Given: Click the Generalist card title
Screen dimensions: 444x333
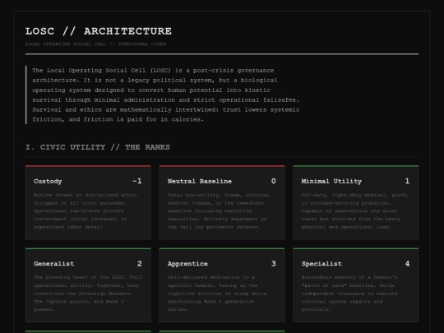Looking at the screenshot, I should tap(53, 264).
